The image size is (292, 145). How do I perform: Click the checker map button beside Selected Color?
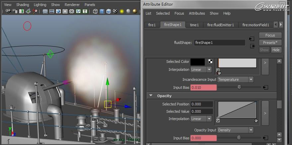[210, 61]
